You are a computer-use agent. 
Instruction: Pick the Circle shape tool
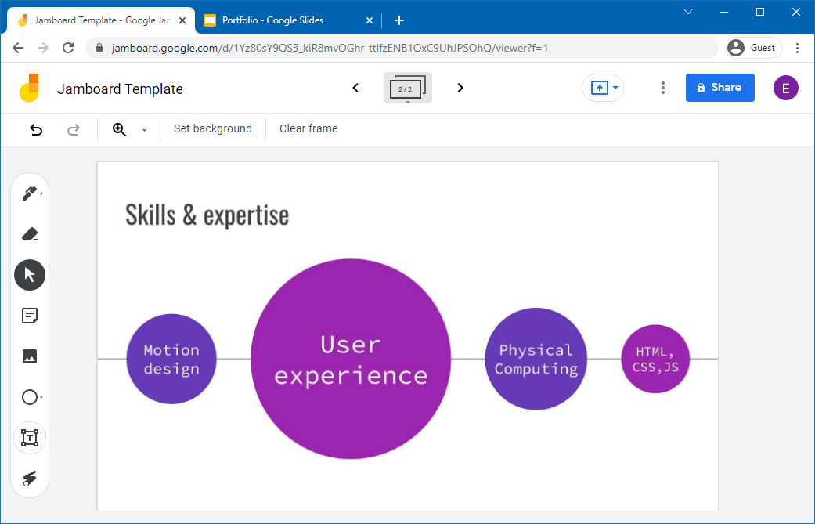pos(30,397)
